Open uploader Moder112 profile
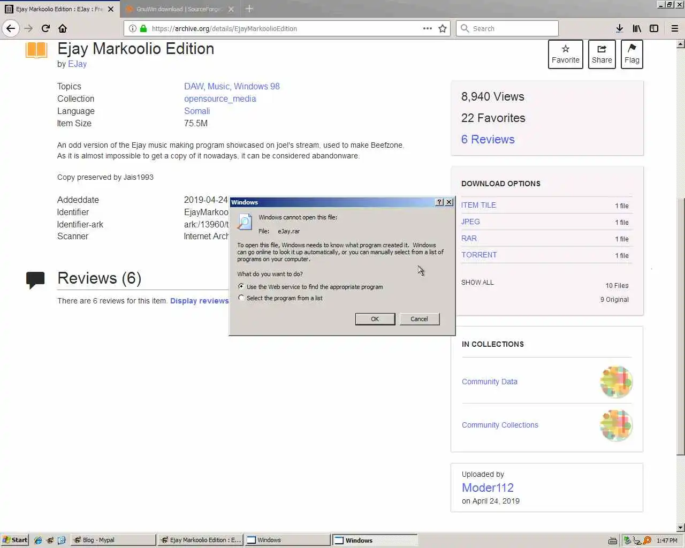Screen dimensions: 685x548 [x=488, y=488]
